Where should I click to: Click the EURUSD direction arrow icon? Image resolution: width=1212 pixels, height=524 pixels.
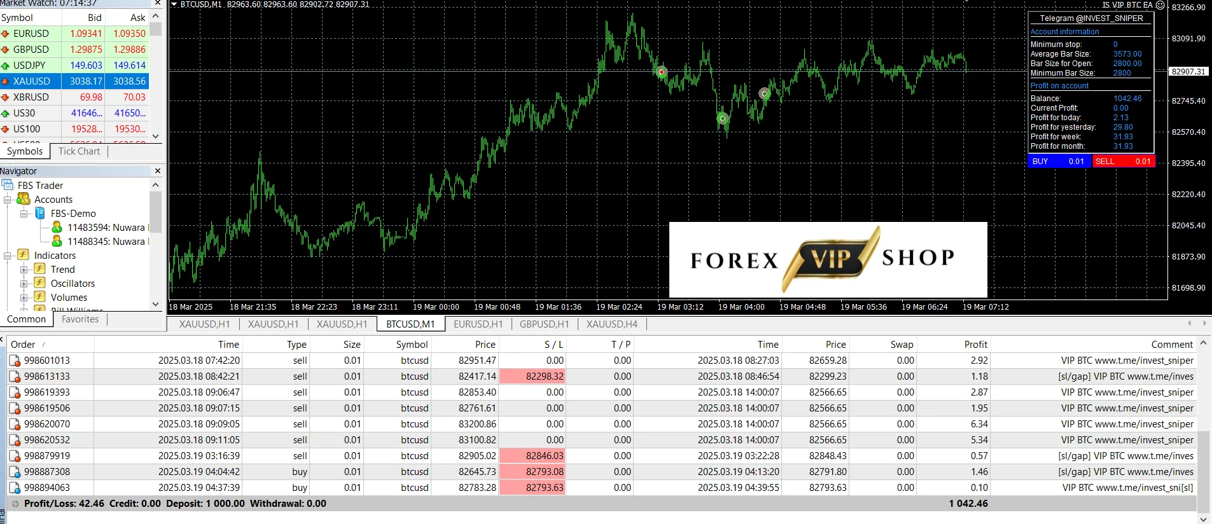pos(5,34)
